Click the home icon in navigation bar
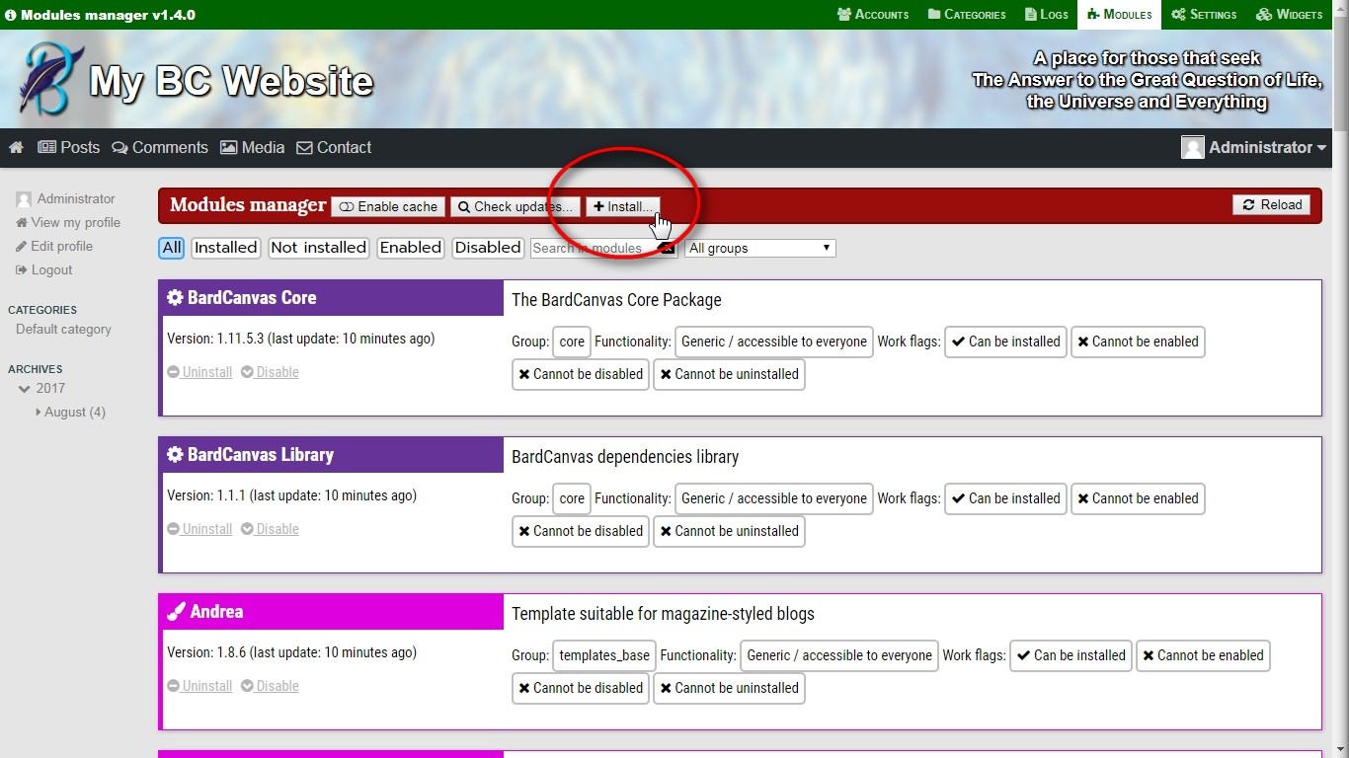Viewport: 1349px width, 758px height. tap(16, 147)
